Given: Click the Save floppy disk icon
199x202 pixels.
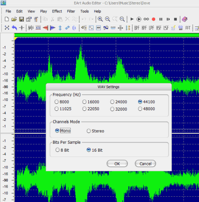Looking at the screenshot, I should point(22,19).
